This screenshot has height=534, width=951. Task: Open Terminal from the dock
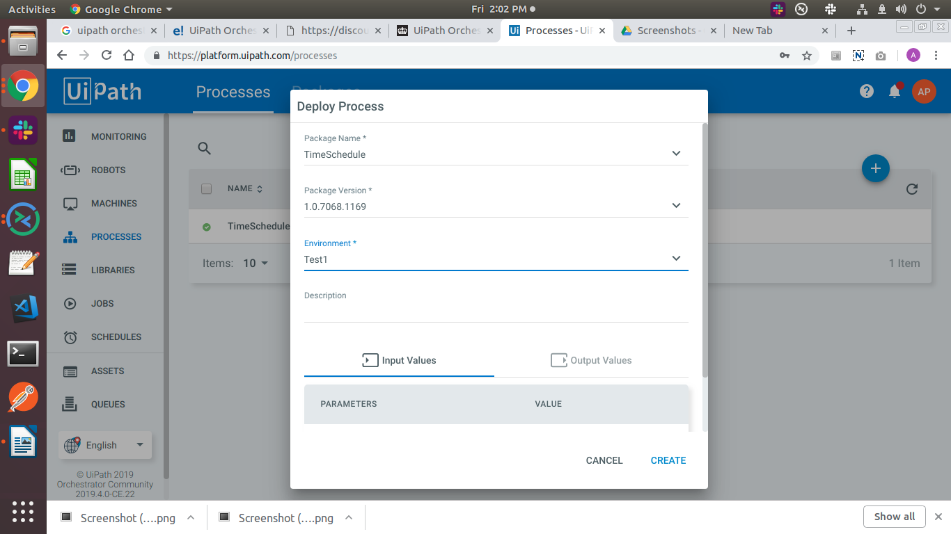coord(23,354)
